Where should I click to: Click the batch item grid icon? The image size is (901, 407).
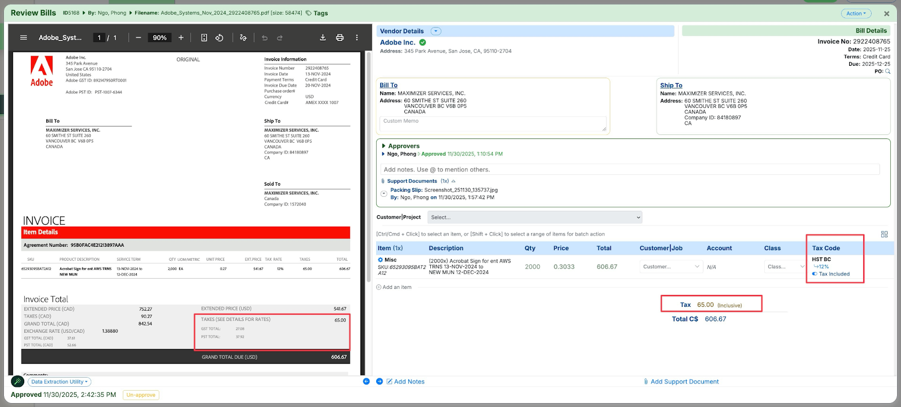pyautogui.click(x=884, y=234)
